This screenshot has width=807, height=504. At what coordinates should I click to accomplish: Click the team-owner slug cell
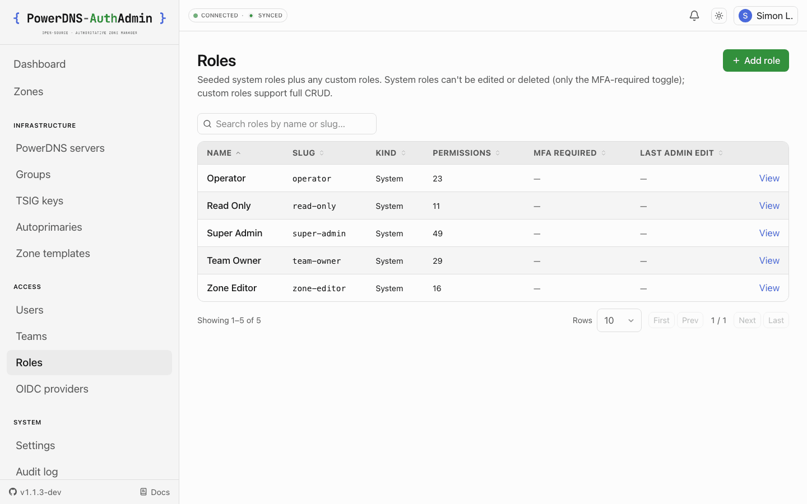point(317,261)
